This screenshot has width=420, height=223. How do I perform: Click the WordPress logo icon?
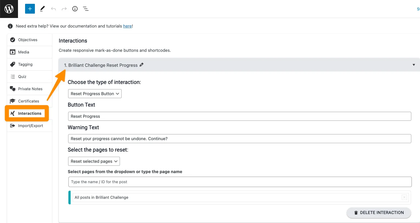(9, 9)
